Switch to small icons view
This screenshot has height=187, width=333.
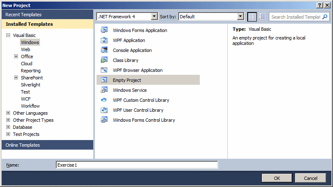pyautogui.click(x=262, y=17)
